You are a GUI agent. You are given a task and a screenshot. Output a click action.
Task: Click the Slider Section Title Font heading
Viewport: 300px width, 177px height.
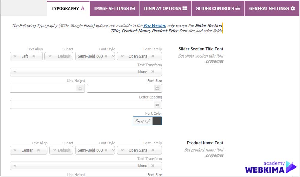point(201,49)
